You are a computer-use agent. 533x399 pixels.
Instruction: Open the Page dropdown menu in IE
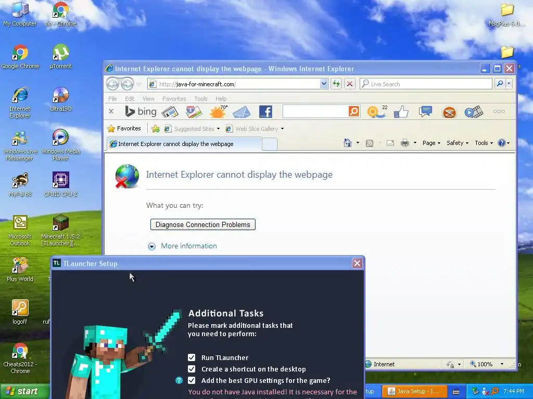tap(432, 143)
